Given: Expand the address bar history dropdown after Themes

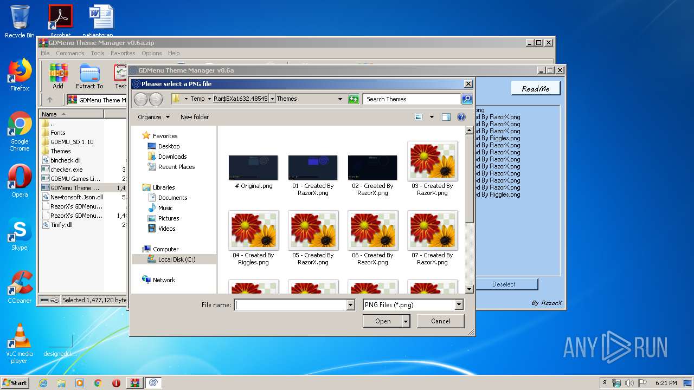Looking at the screenshot, I should pos(340,99).
